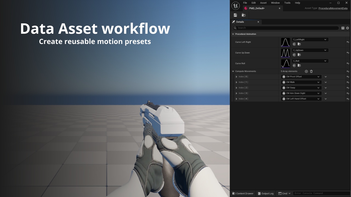
Task: Open ProceduralMovementData asset type link
Action: 333,8
